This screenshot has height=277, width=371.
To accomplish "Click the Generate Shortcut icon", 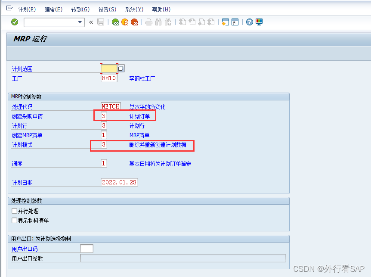I will click(235, 22).
